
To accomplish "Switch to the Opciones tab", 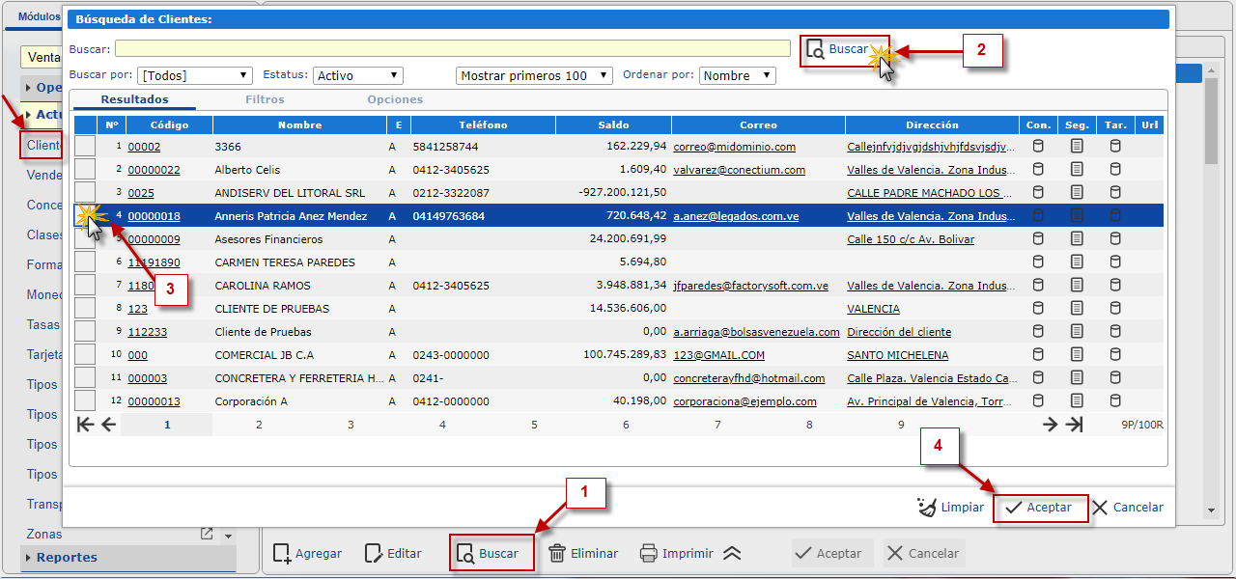I will 395,99.
